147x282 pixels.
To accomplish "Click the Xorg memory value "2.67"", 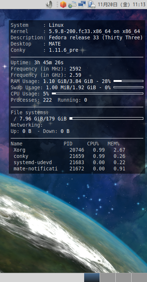I will click(119, 150).
